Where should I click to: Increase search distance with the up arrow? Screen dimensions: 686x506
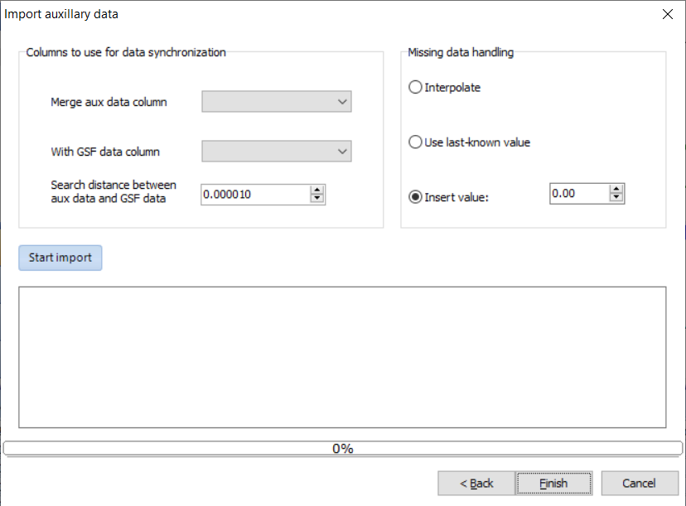click(x=317, y=190)
